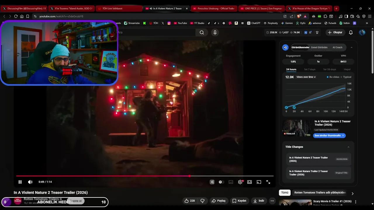This screenshot has height=210, width=374.
Task: Select the Tümü filter chip
Action: tap(285, 192)
